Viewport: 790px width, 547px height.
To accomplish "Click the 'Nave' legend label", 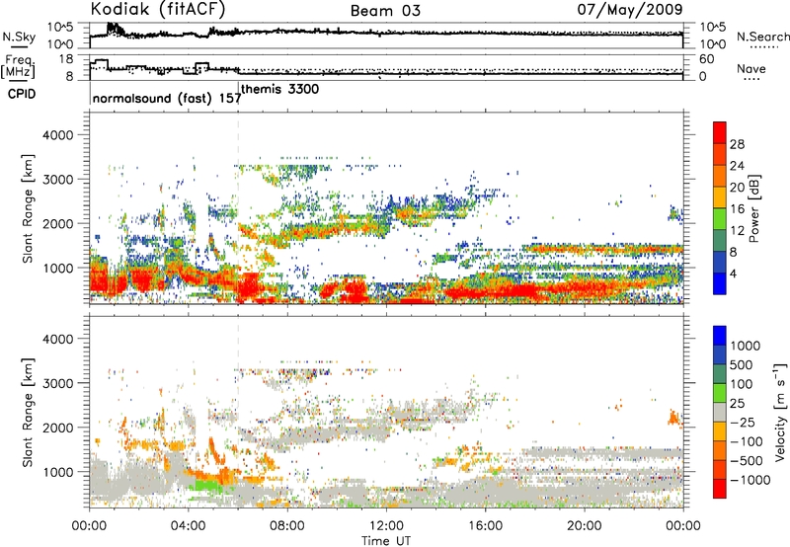I will coord(751,68).
